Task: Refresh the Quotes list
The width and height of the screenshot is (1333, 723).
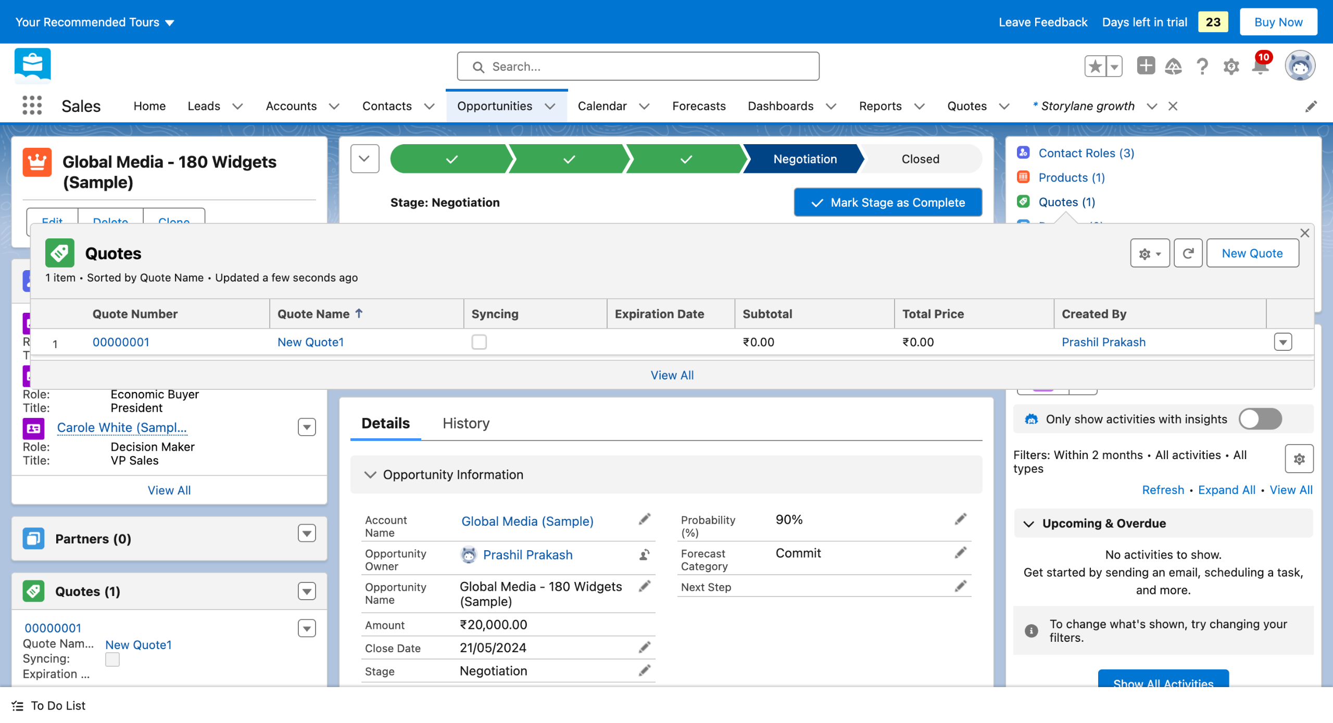Action: 1188,253
